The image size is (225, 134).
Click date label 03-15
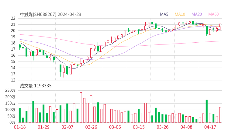coord(139,127)
